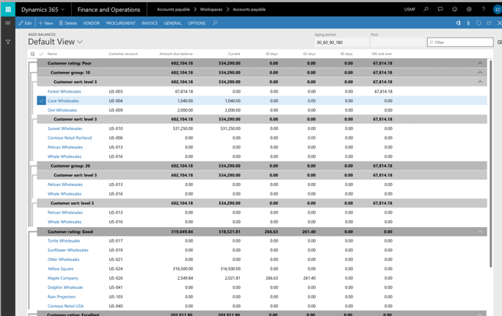This screenshot has width=502, height=316.
Task: Deselect the Cave Wholesales row checkbox
Action: point(41,101)
